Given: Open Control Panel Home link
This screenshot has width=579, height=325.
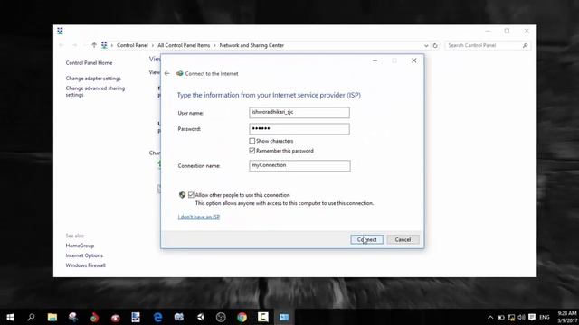Looking at the screenshot, I should click(x=89, y=63).
